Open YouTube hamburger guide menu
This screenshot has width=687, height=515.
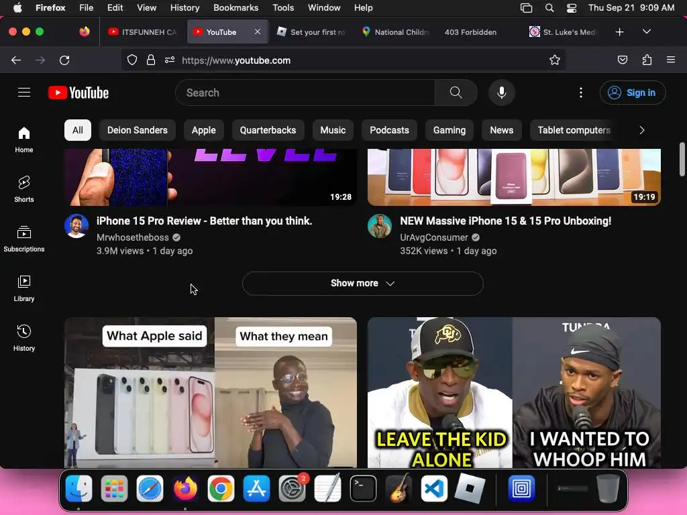tap(24, 93)
